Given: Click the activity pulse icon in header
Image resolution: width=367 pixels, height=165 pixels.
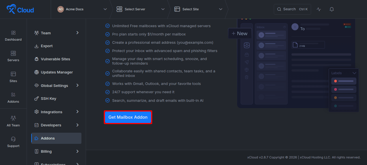Looking at the screenshot, I should pyautogui.click(x=319, y=9).
